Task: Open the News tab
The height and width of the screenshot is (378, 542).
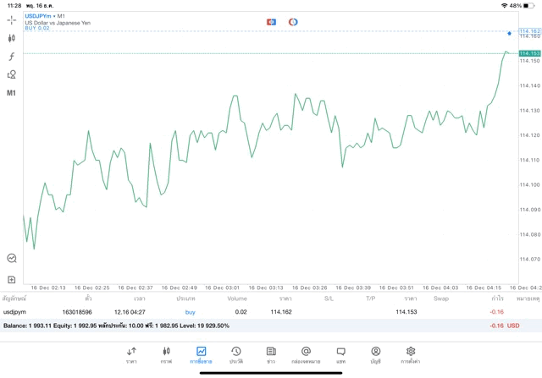Action: coord(271,353)
